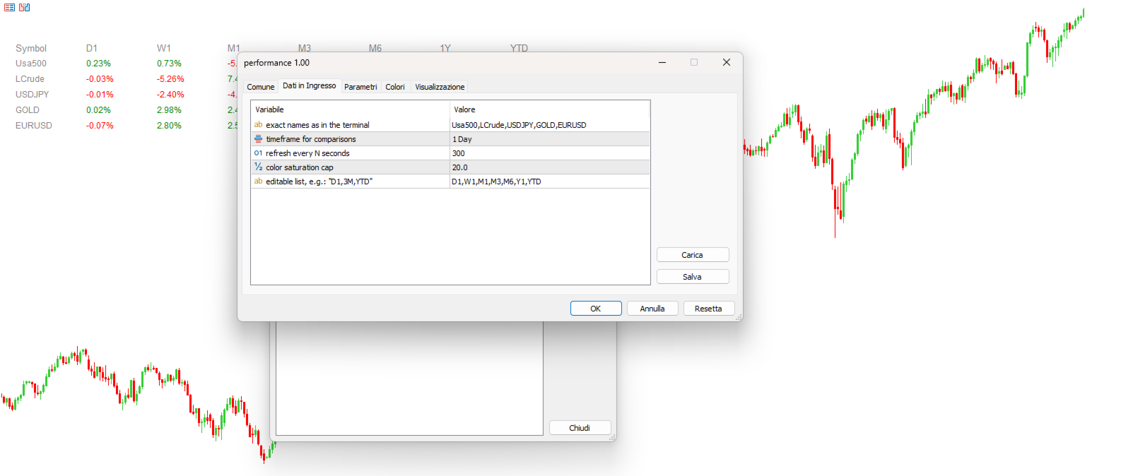This screenshot has width=1121, height=476.
Task: Click USDJPY W1 value -2.40%
Action: pos(170,95)
